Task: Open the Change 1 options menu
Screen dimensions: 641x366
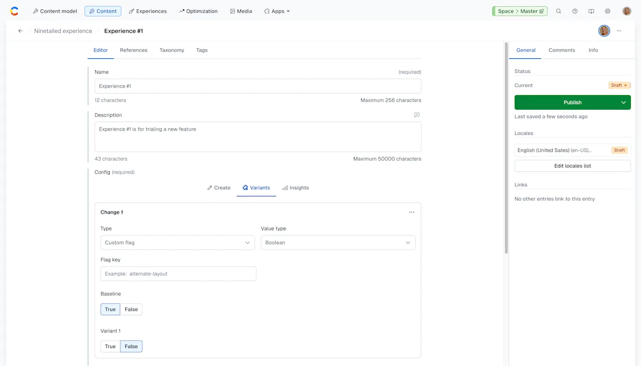Action: (411, 212)
